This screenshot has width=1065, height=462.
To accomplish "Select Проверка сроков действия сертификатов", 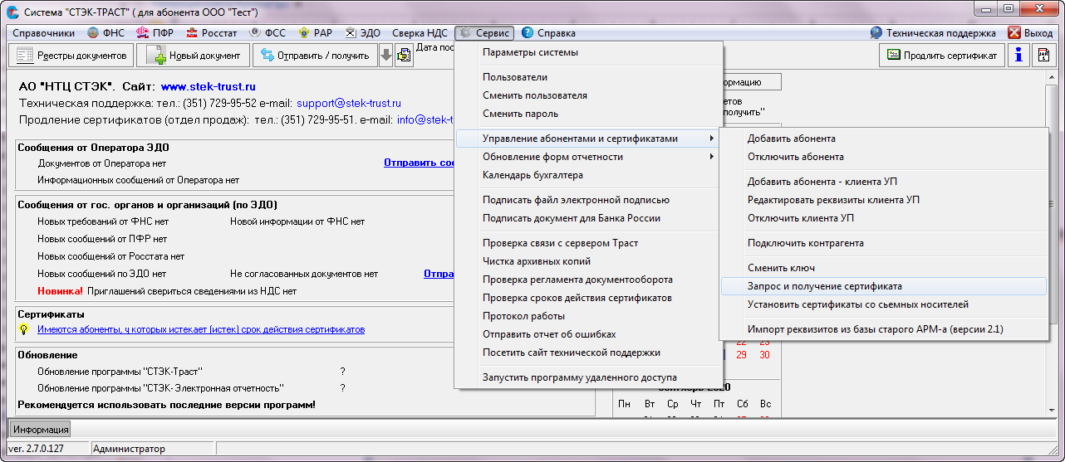I will pos(589,298).
